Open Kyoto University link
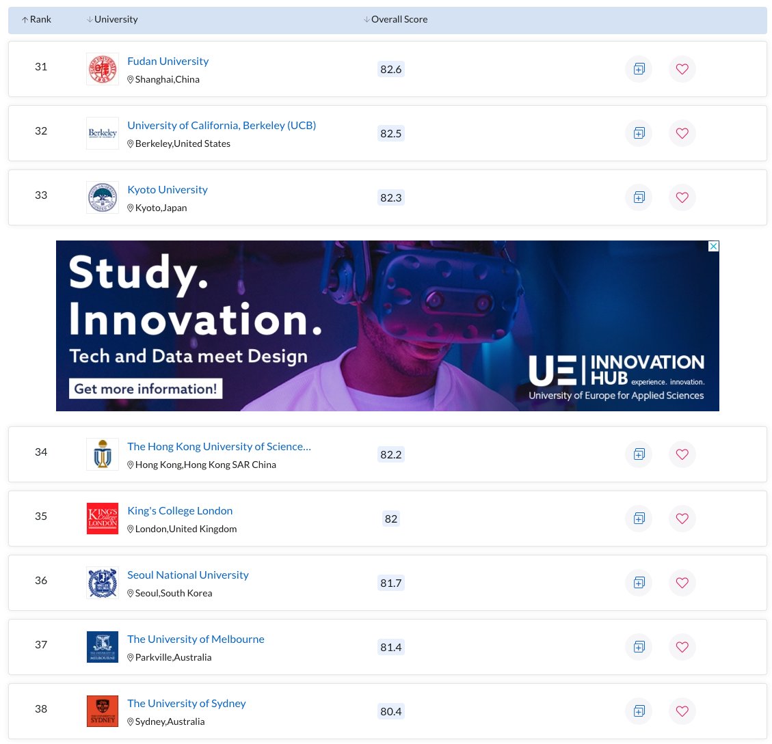This screenshot has height=744, width=772. click(168, 189)
